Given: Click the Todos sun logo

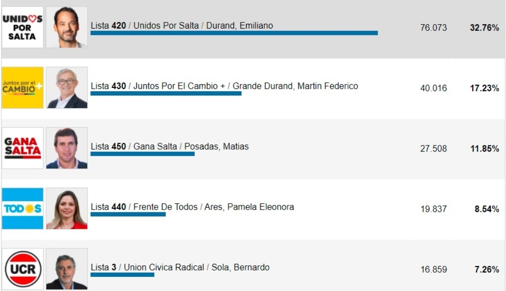Looking at the screenshot, I should (22, 209).
